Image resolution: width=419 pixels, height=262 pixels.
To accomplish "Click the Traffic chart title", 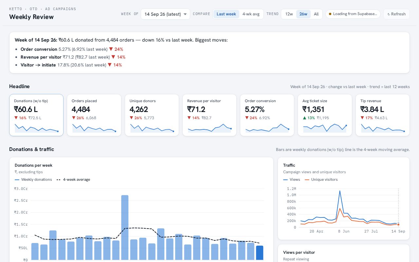I will (x=289, y=165).
